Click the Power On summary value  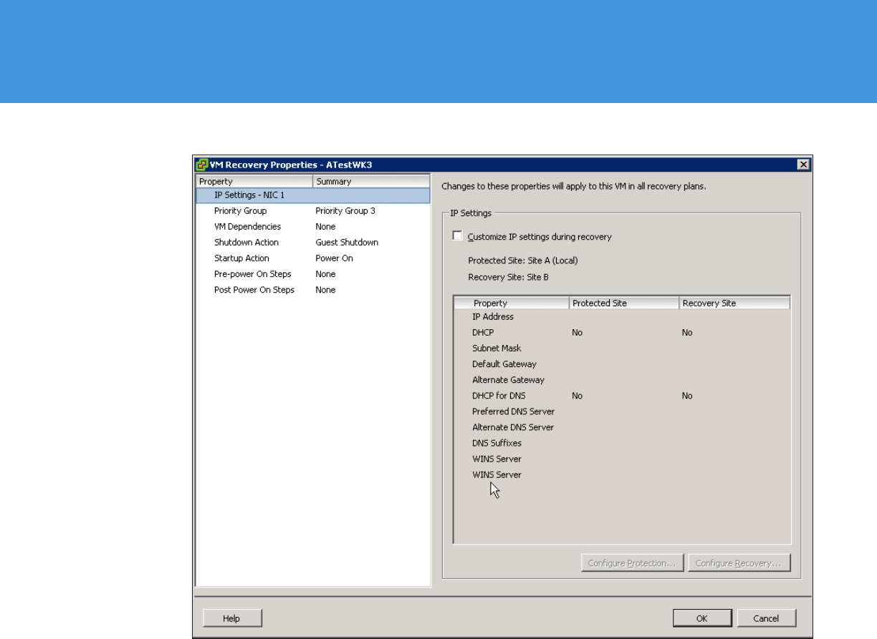pos(334,258)
